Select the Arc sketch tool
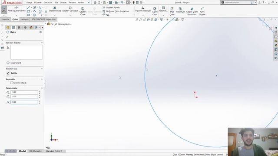278x156 pixels. (34, 11)
